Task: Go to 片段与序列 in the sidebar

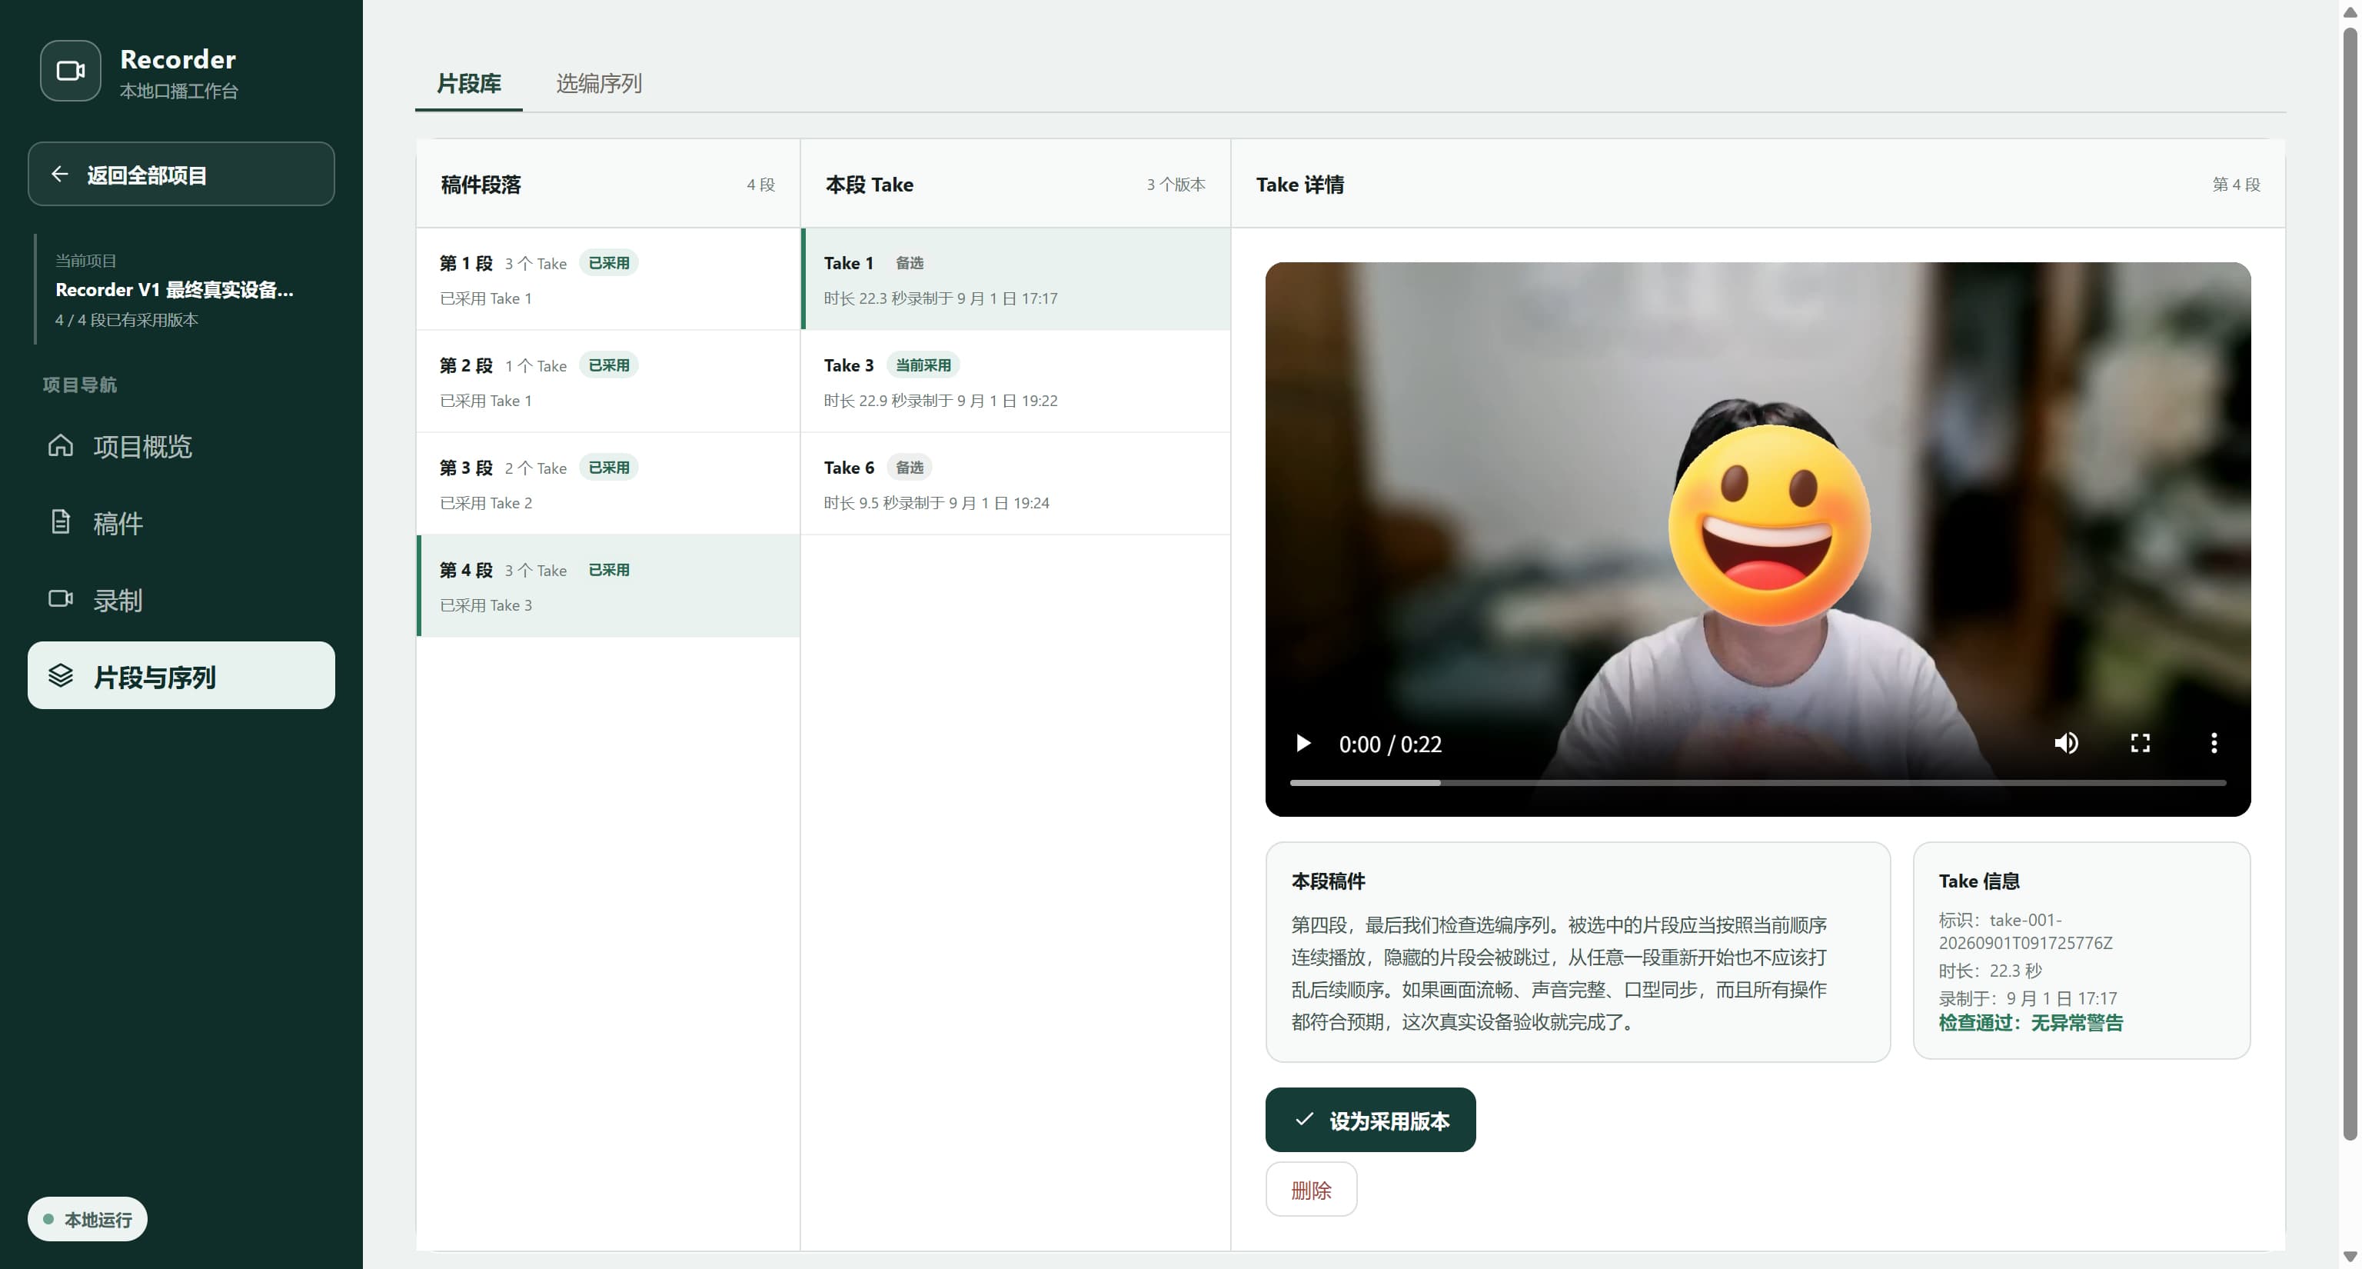Action: point(181,676)
